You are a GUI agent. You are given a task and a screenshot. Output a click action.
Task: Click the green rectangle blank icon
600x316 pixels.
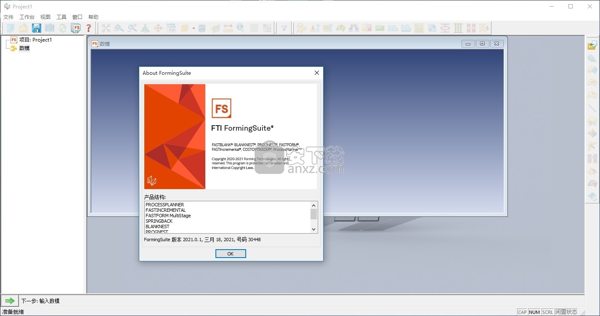click(x=380, y=28)
